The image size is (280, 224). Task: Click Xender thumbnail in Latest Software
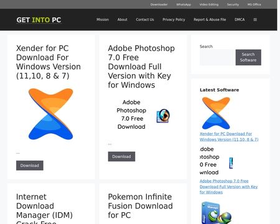point(216,113)
